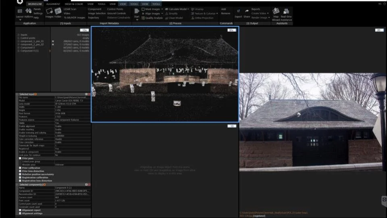Click the Clean Model icon

166,18
